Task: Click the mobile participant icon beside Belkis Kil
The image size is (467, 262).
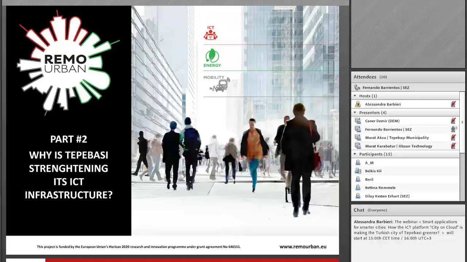Action: (x=358, y=171)
